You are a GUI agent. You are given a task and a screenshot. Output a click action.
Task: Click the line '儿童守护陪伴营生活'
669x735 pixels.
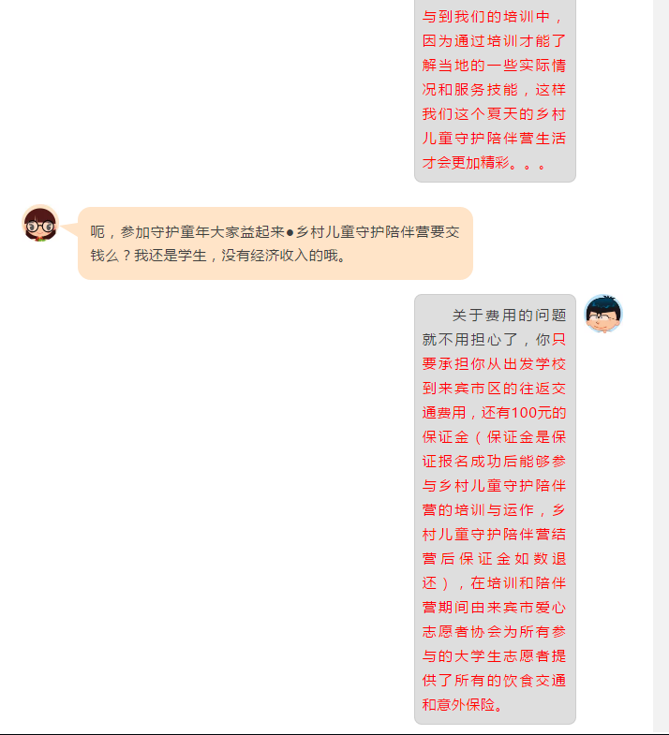tap(494, 139)
